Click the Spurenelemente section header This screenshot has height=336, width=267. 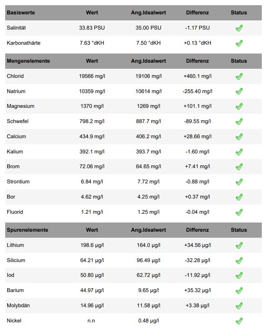coord(28,230)
